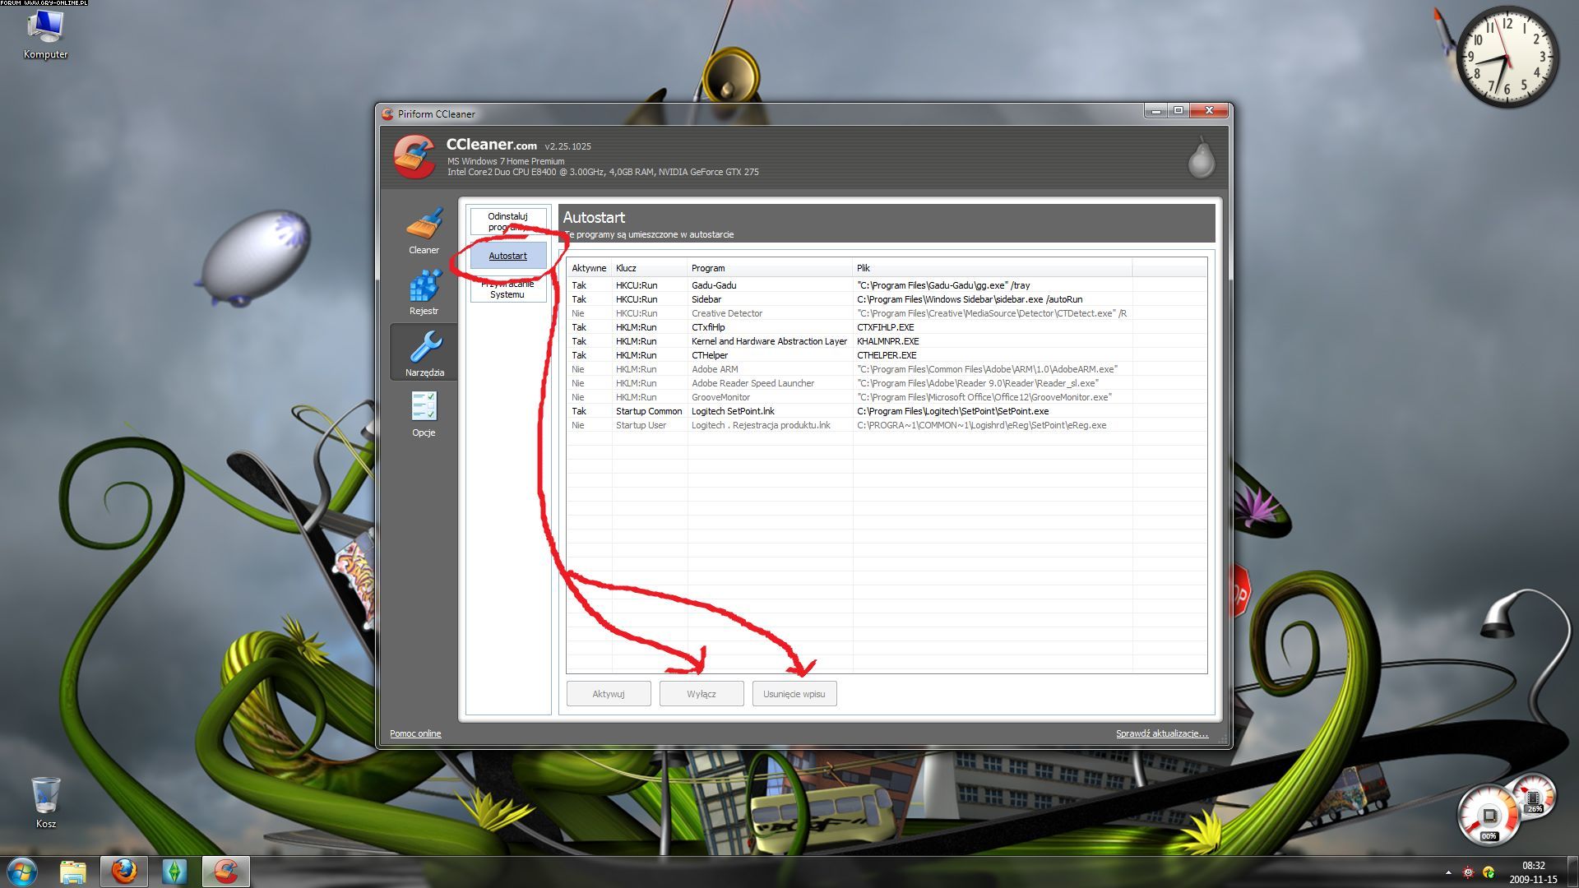The image size is (1579, 888).
Task: Select the Sidebar autostart entry
Action: pyautogui.click(x=887, y=299)
